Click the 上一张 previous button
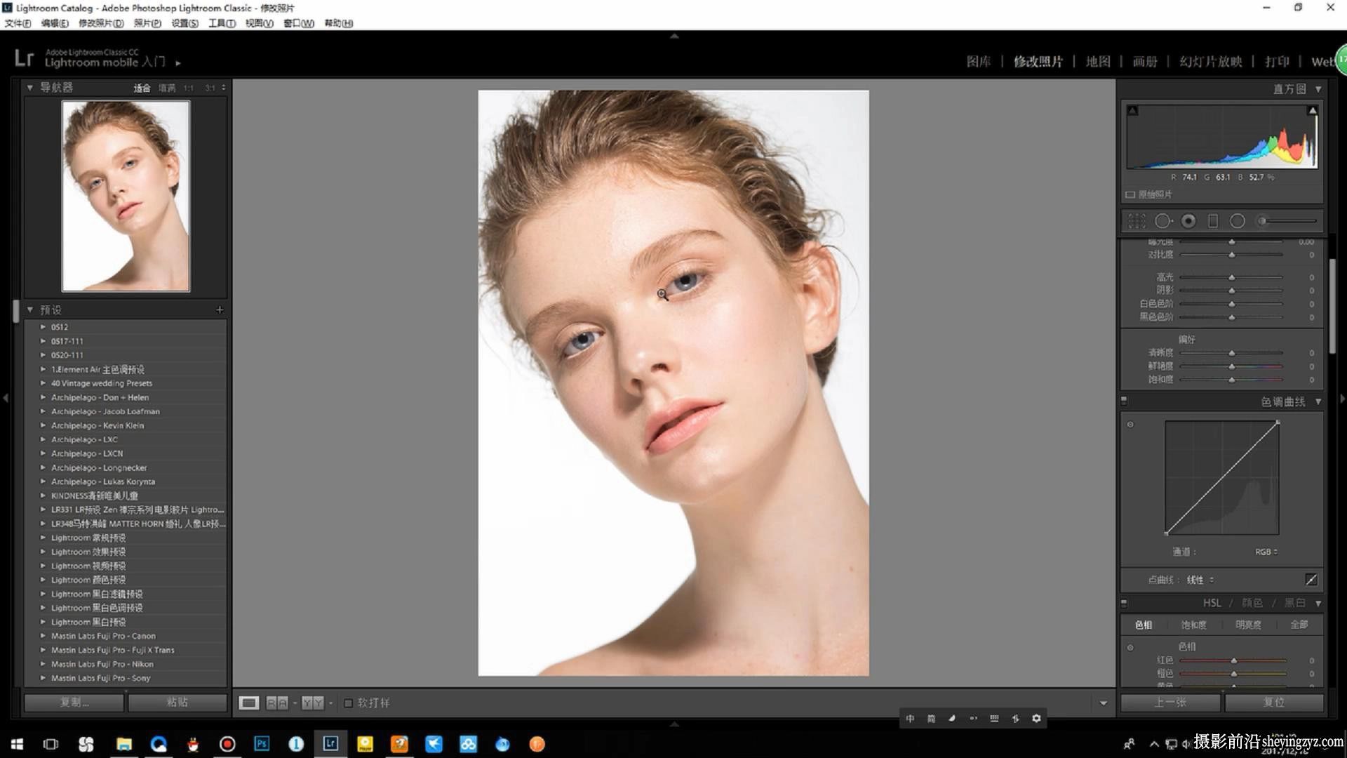Viewport: 1347px width, 758px height. pos(1171,702)
